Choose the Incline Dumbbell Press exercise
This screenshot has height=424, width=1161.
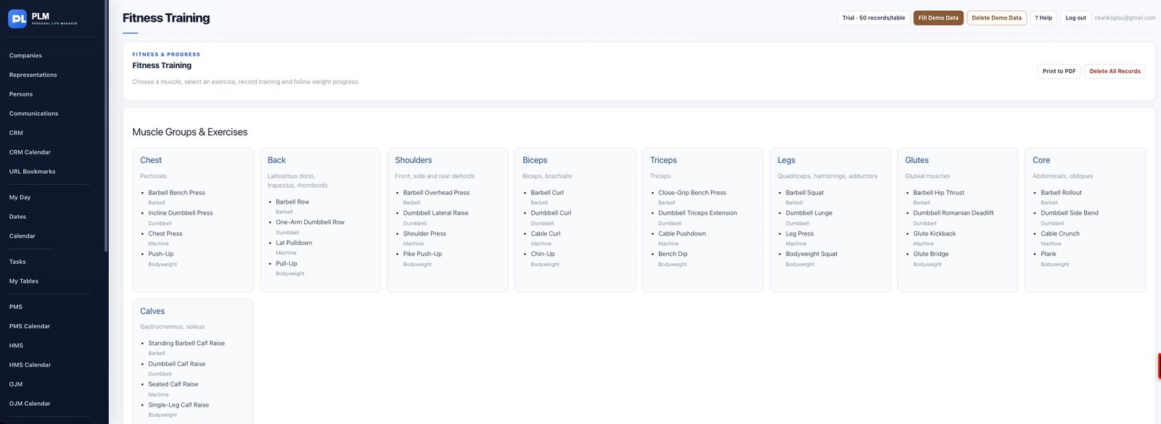181,213
